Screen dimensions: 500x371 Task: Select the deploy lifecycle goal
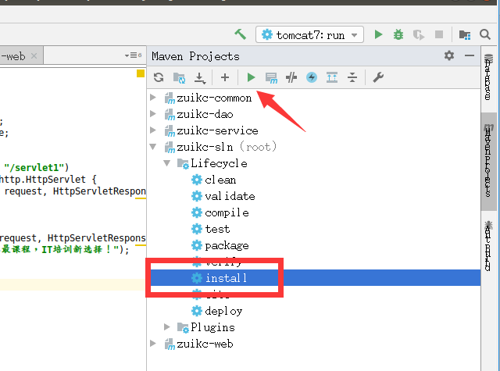coord(223,311)
